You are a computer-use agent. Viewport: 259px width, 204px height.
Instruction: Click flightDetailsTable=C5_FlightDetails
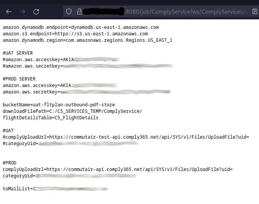[x=51, y=118]
